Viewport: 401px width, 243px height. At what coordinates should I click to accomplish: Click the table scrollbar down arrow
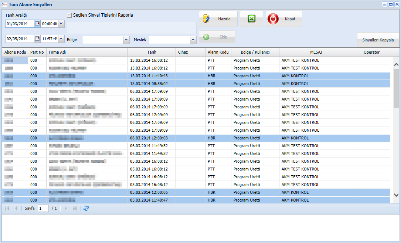pyautogui.click(x=396, y=195)
